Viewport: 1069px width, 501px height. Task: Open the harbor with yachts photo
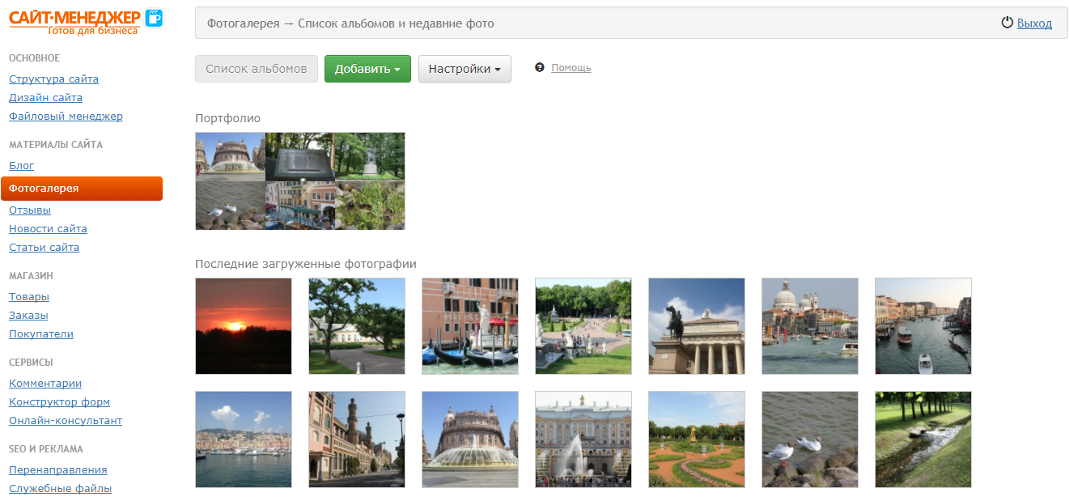coord(244,439)
